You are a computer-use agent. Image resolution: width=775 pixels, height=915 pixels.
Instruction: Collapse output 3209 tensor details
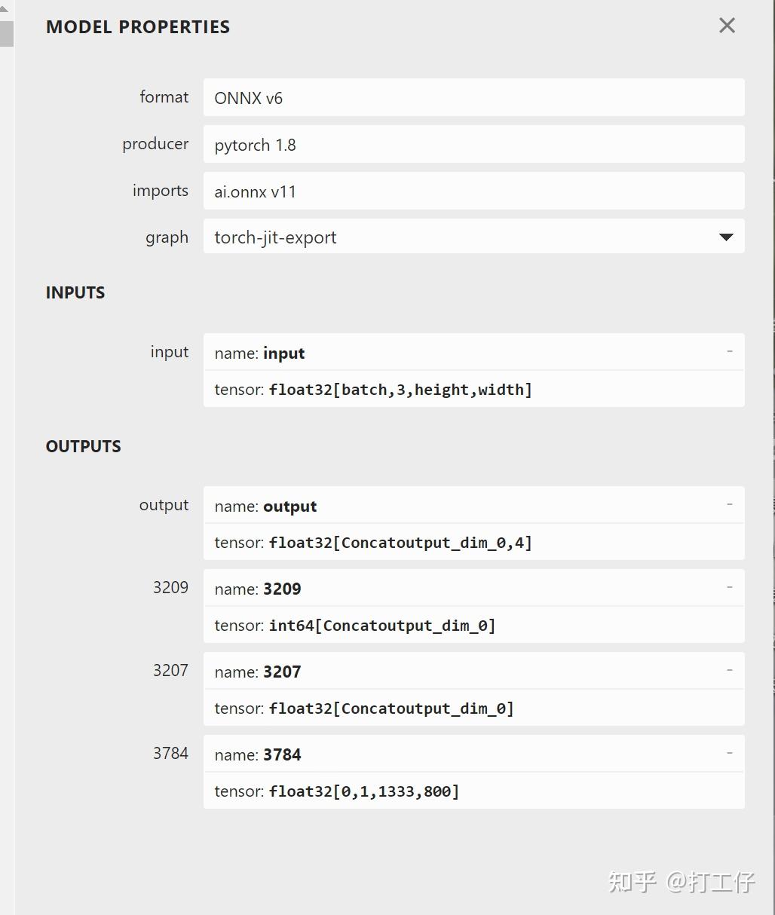click(728, 587)
